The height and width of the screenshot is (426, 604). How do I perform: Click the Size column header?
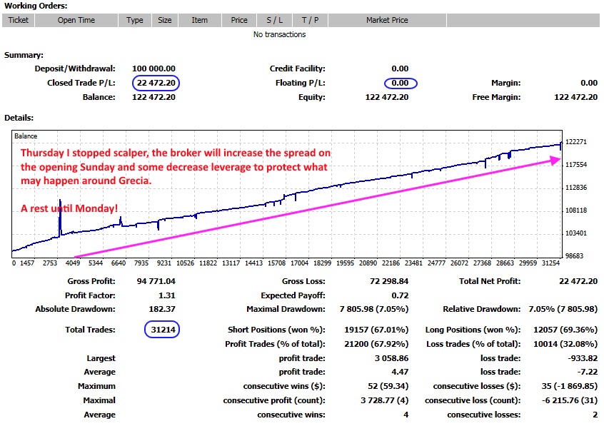click(x=165, y=21)
